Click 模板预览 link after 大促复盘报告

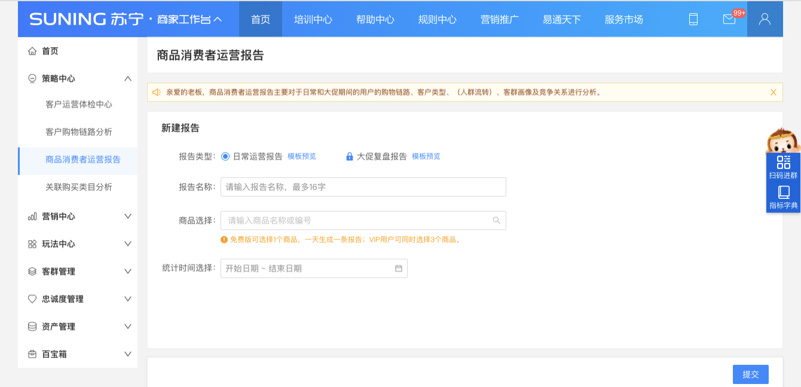coord(426,156)
